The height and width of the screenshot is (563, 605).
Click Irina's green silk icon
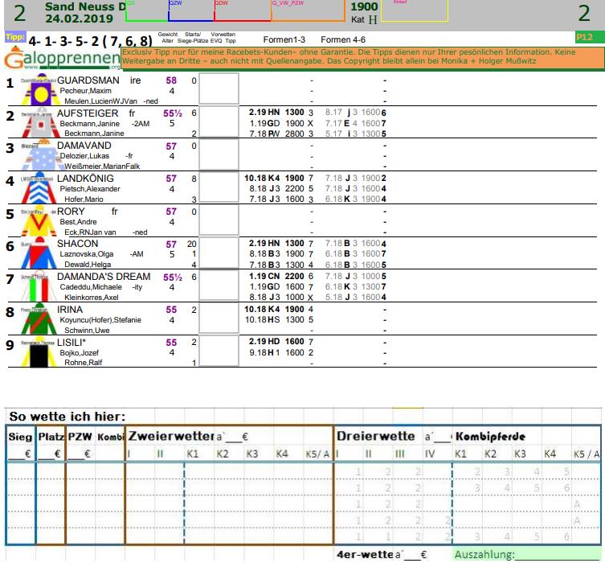click(x=38, y=320)
